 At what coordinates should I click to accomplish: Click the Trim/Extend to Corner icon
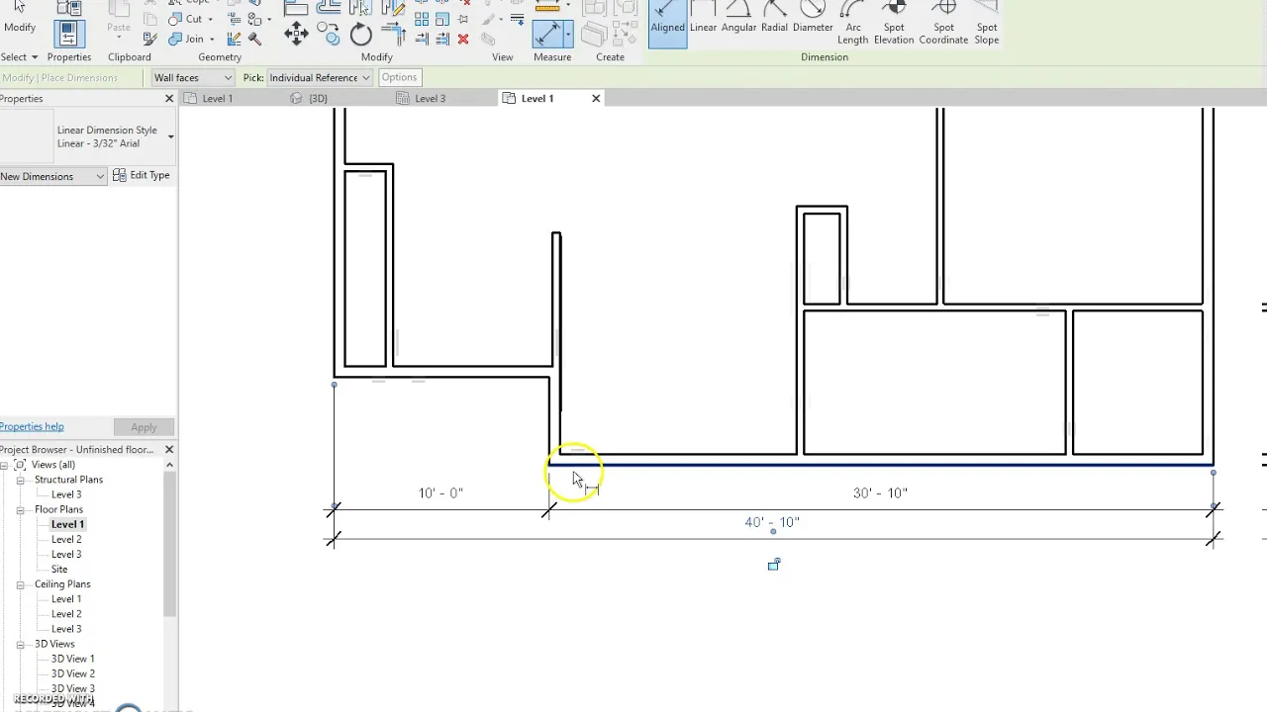[x=395, y=33]
